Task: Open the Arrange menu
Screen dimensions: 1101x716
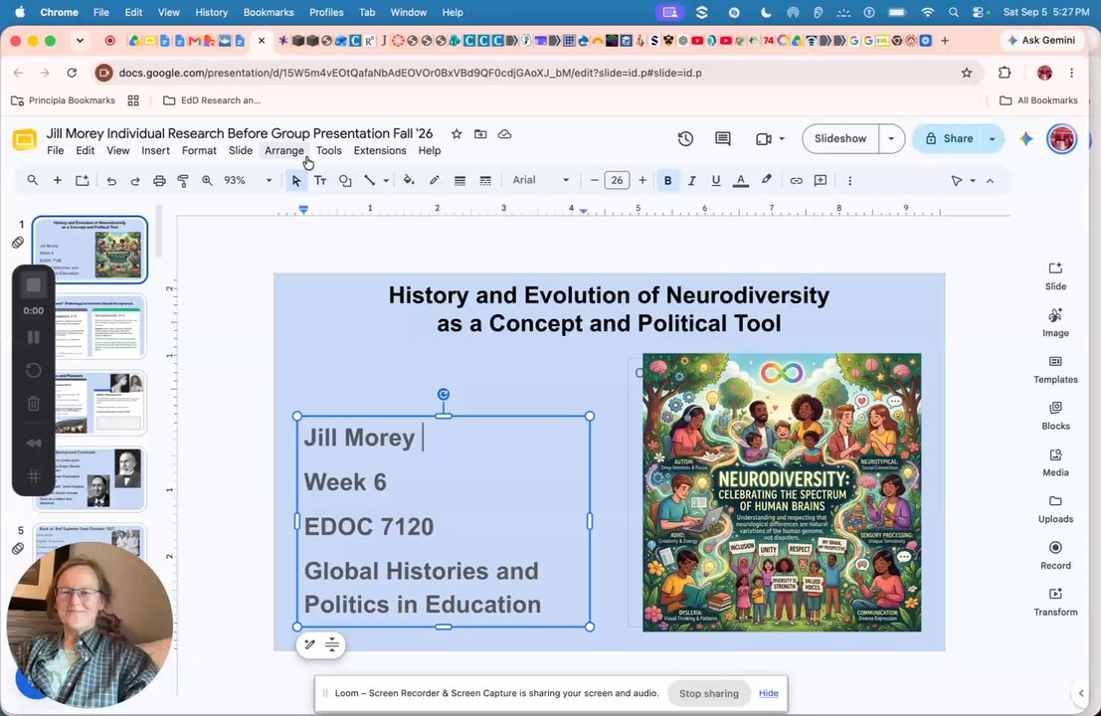Action: [x=283, y=150]
